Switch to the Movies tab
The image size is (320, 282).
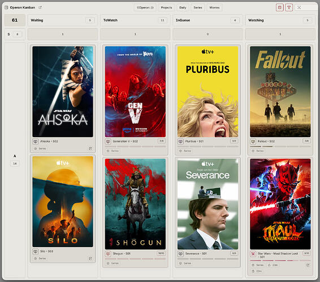214,7
